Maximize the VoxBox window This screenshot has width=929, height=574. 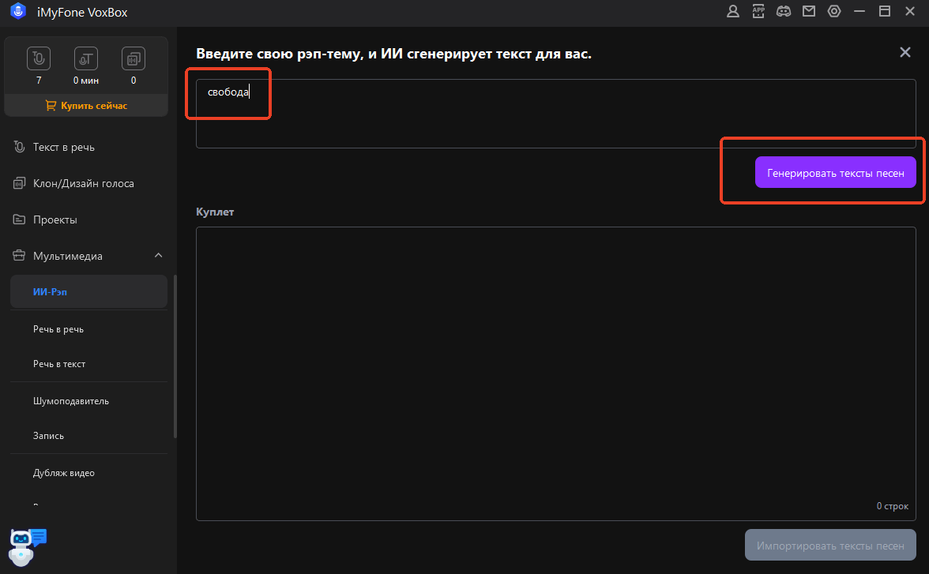[885, 11]
